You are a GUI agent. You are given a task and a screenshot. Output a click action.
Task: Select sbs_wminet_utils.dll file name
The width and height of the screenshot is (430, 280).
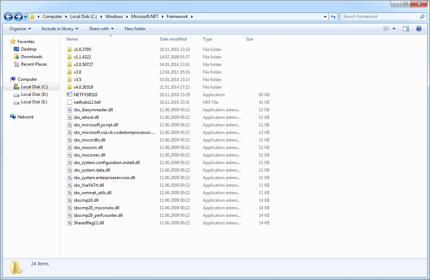click(x=93, y=192)
